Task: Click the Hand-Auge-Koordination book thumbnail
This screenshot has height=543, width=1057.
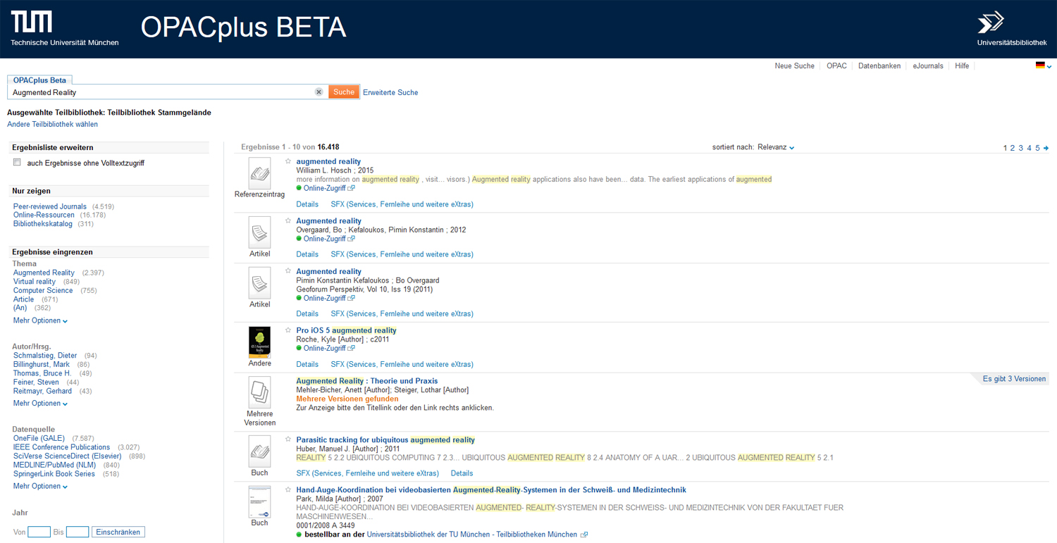Action: [259, 501]
